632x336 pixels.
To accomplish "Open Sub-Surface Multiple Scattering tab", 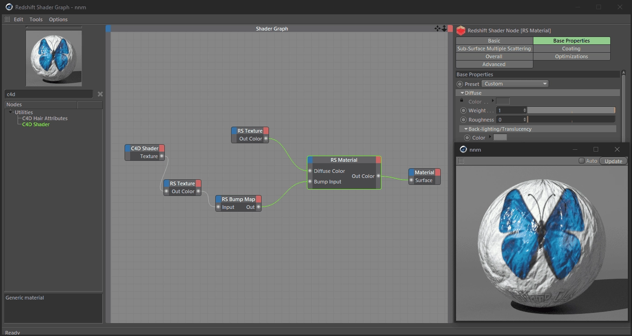I will pos(494,49).
